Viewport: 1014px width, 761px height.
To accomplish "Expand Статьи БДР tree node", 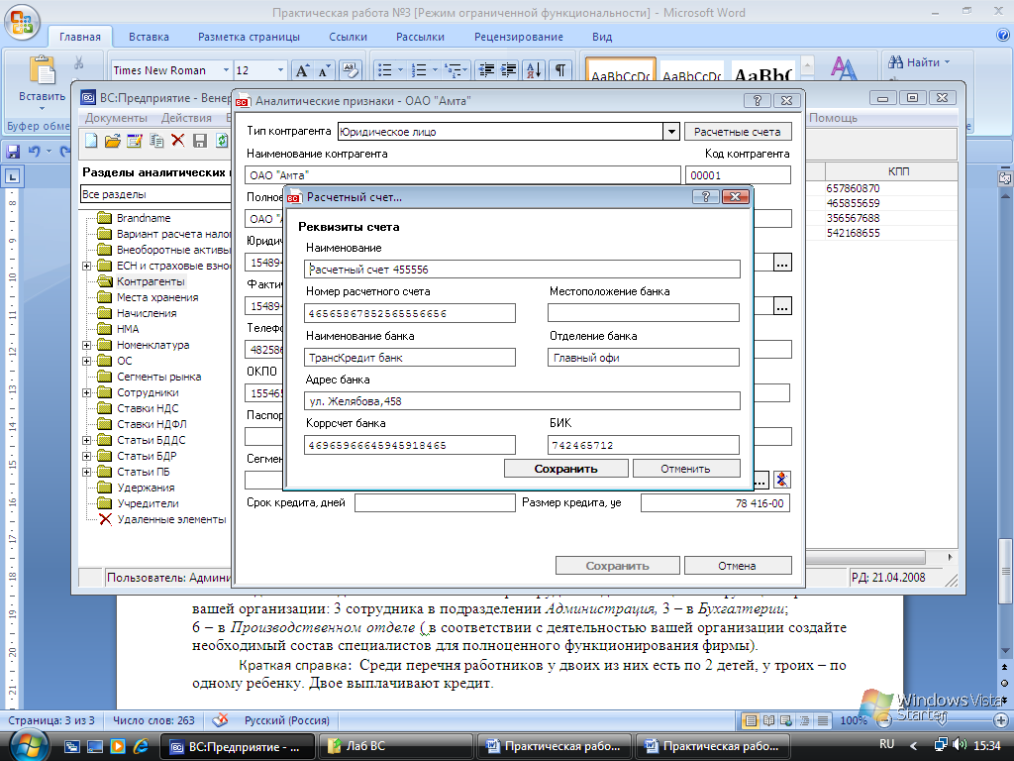I will [87, 456].
